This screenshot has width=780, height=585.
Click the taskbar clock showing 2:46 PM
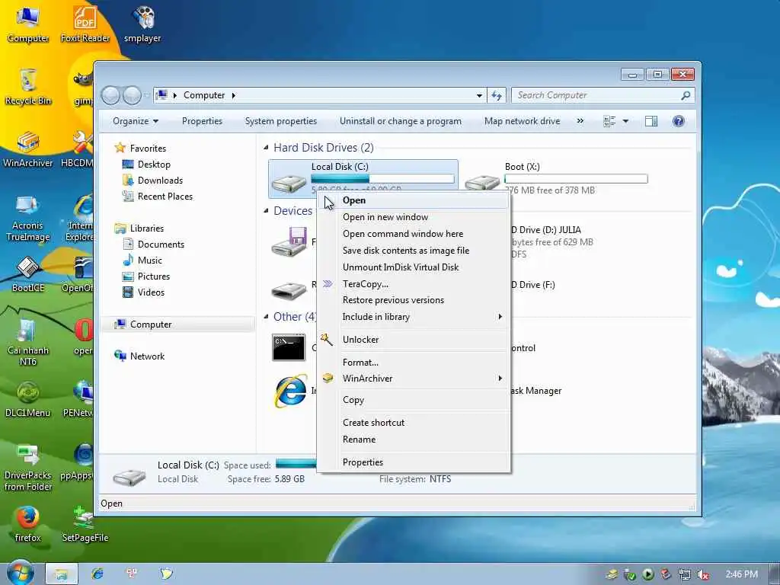(741, 574)
